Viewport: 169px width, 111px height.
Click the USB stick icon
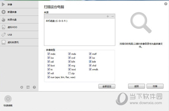[x=3, y=35]
